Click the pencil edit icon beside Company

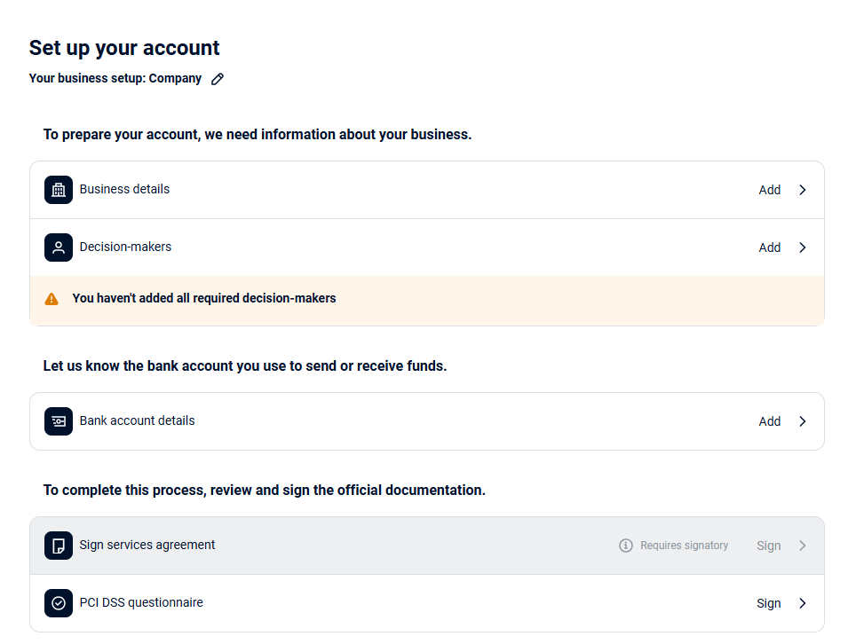218,79
